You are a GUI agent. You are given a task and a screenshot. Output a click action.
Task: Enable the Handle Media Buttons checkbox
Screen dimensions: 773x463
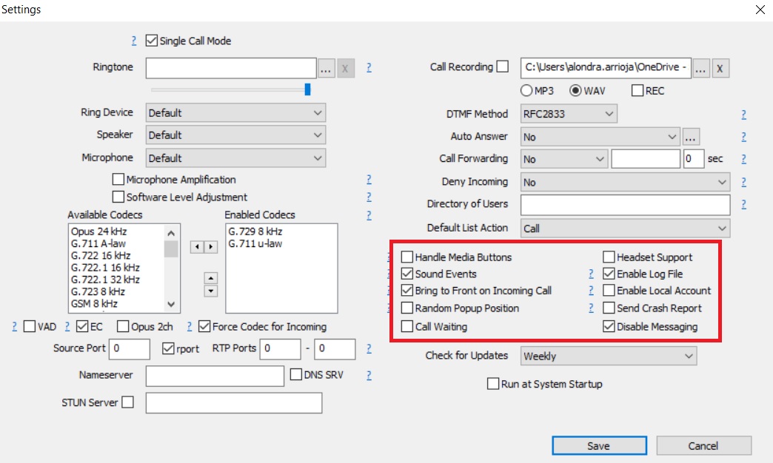point(407,257)
